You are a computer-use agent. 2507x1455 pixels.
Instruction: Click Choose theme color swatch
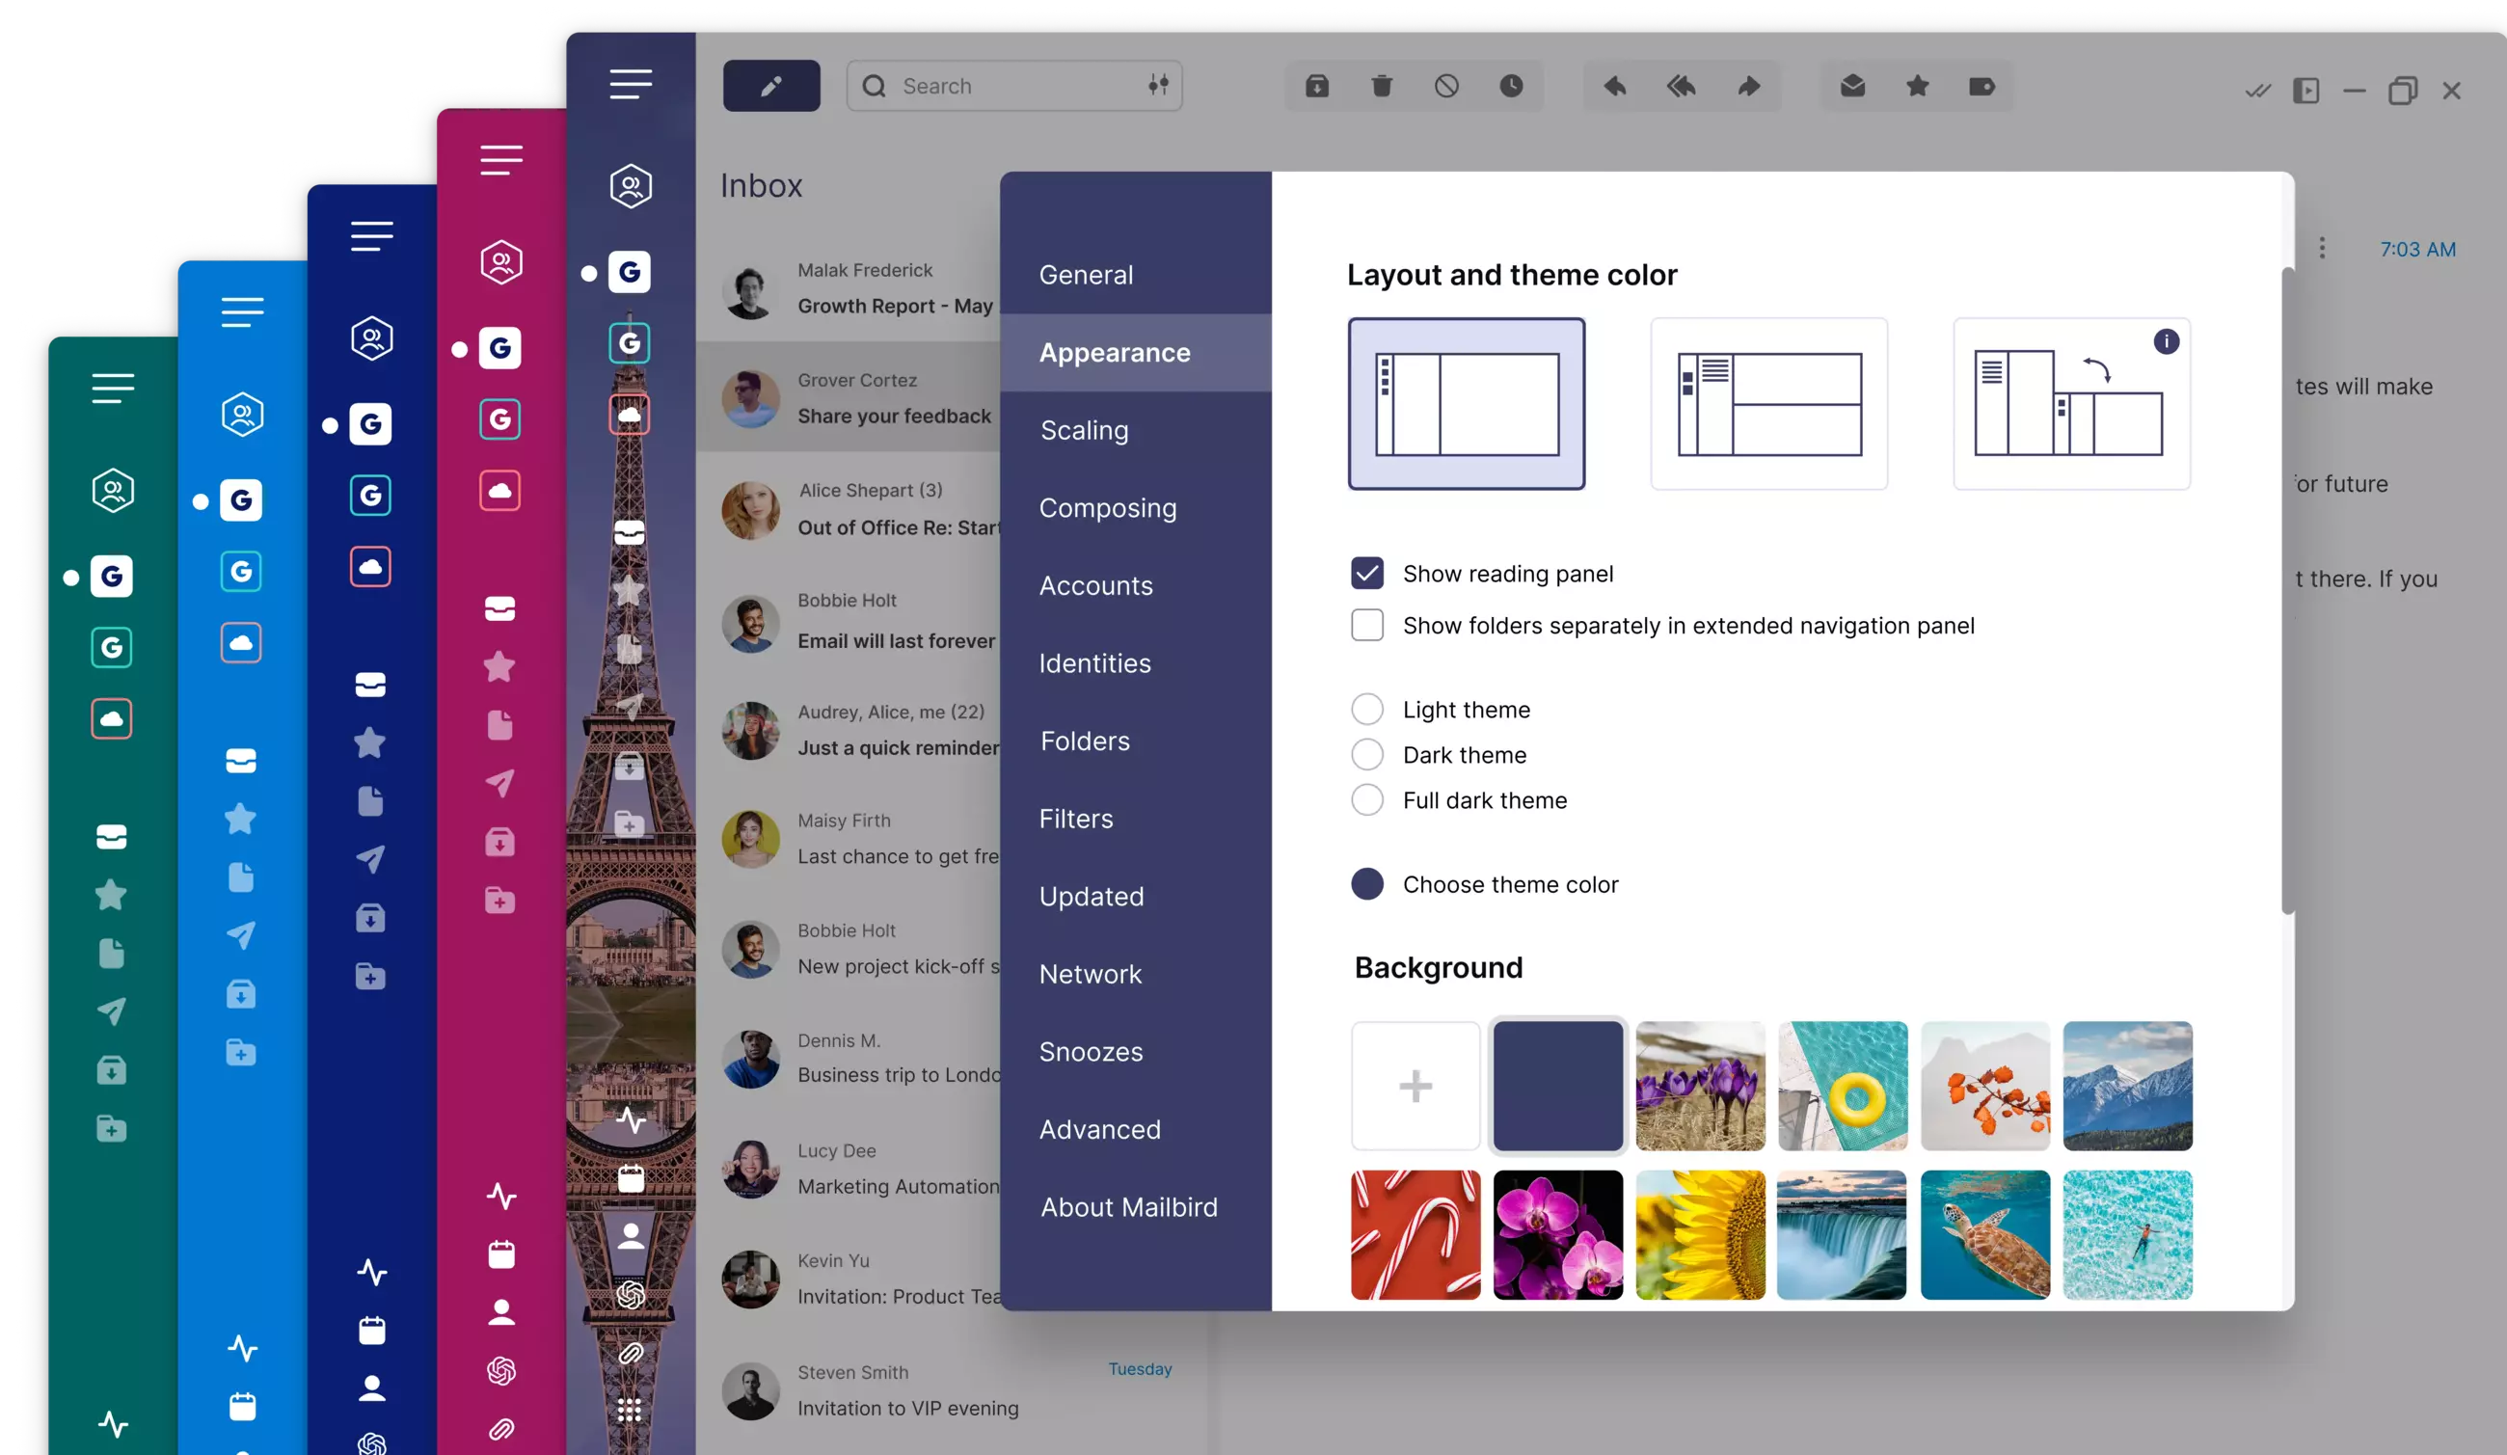(x=1367, y=883)
